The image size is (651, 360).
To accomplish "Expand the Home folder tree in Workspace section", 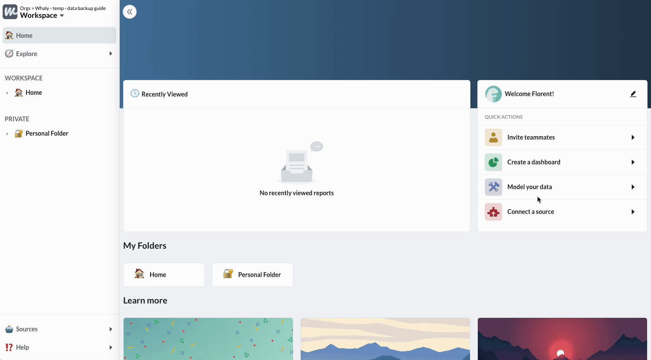I will coord(7,93).
